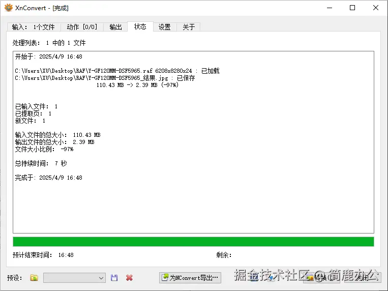This screenshot has width=388, height=291.
Task: Open the preset dropdown list
Action: point(74,278)
